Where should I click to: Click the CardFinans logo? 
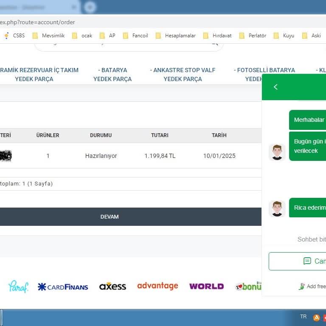63,287
